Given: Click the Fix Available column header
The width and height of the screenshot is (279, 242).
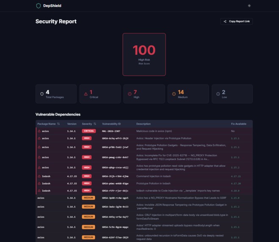Looking at the screenshot, I should (239, 124).
